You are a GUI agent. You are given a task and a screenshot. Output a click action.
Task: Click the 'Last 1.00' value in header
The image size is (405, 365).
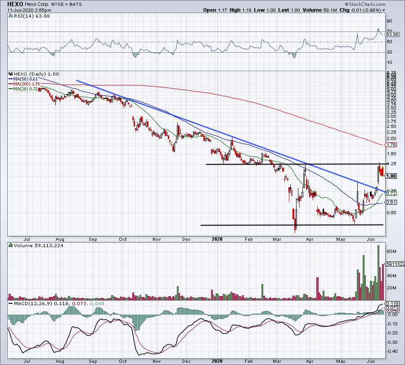pyautogui.click(x=289, y=10)
